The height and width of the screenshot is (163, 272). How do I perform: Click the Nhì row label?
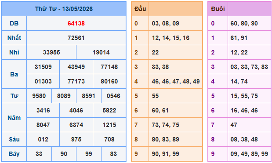click(14, 52)
